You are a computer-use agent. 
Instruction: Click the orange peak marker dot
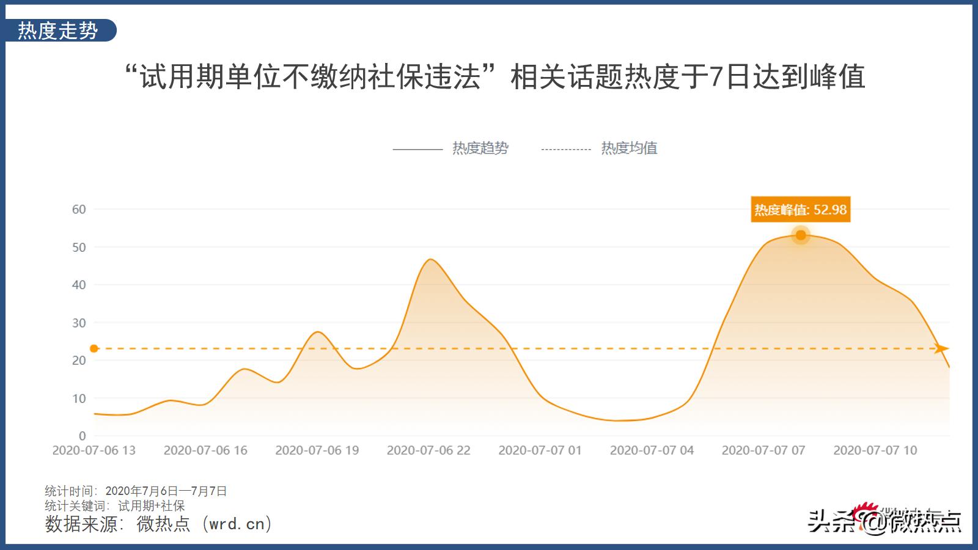[800, 235]
